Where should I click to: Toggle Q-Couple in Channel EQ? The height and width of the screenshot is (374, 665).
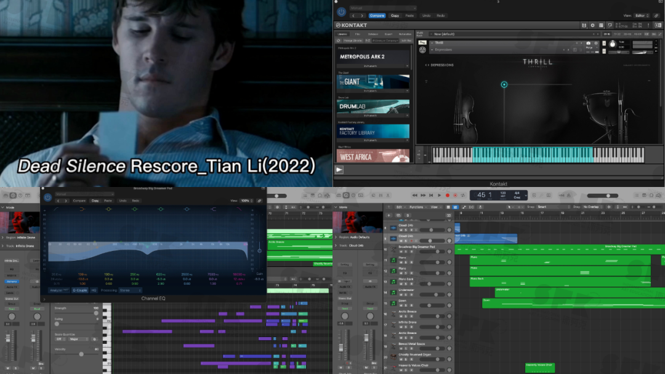[79, 290]
